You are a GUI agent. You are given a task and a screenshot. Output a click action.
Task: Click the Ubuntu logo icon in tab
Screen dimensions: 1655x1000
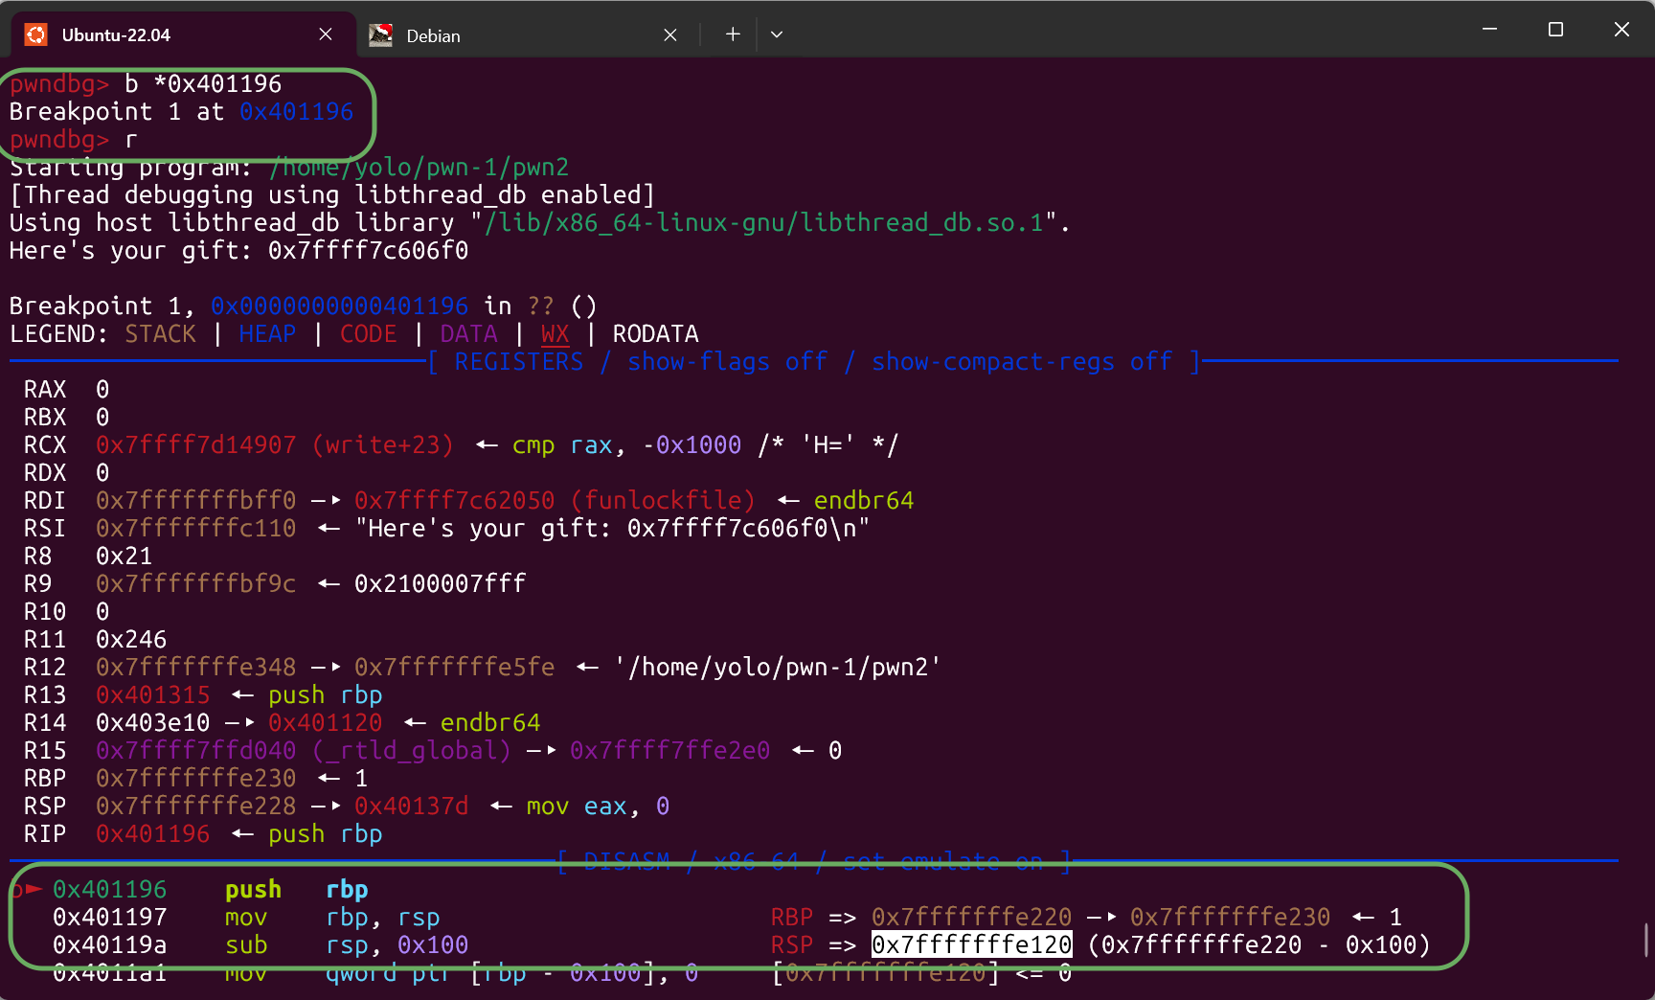click(36, 35)
